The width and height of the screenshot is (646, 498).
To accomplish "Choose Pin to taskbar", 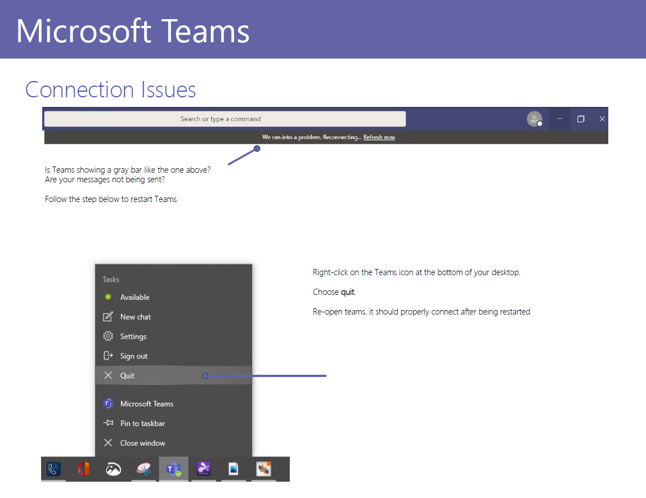I will point(173,423).
